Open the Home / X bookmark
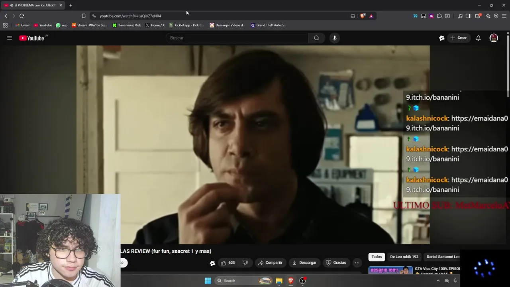Screen dimensions: 510x287 [x=155, y=25]
